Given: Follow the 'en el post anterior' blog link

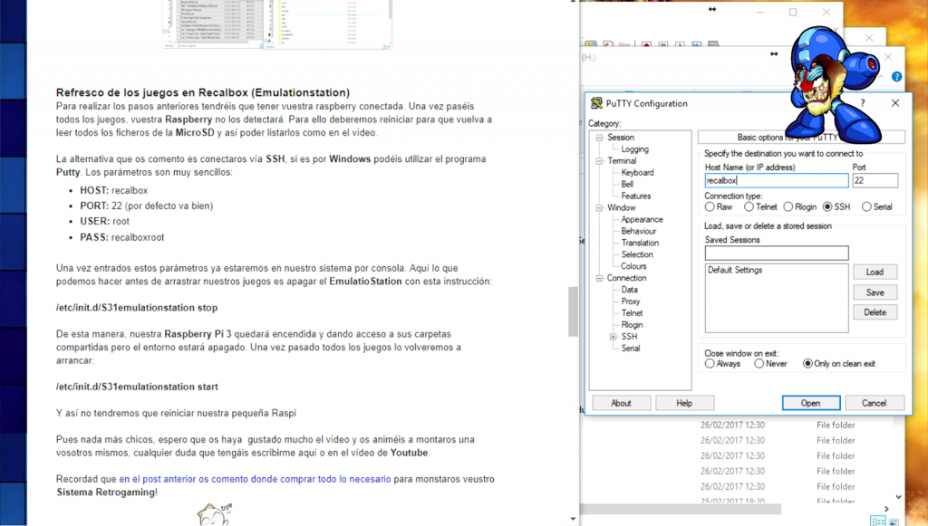Looking at the screenshot, I should (x=255, y=479).
